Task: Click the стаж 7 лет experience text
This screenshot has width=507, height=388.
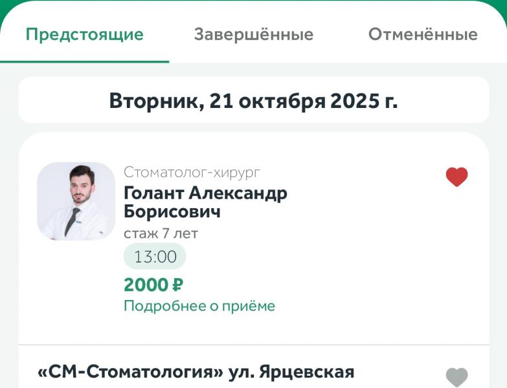Action: pos(161,233)
